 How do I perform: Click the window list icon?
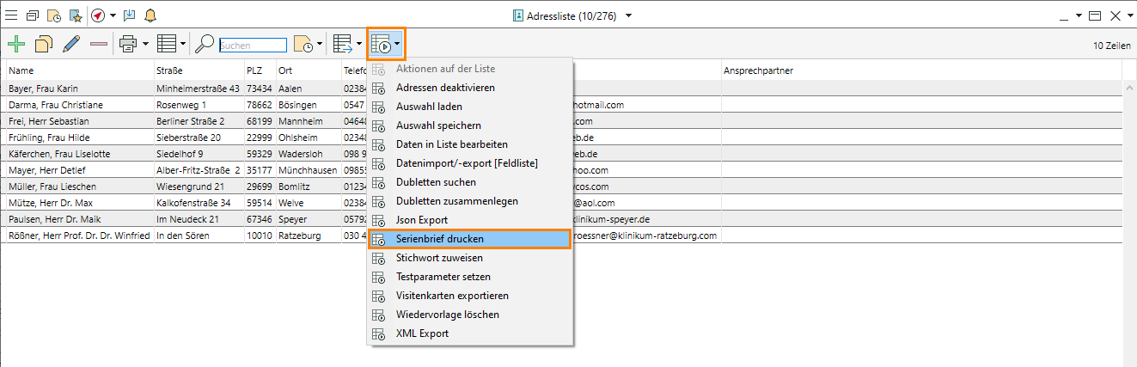click(x=33, y=15)
